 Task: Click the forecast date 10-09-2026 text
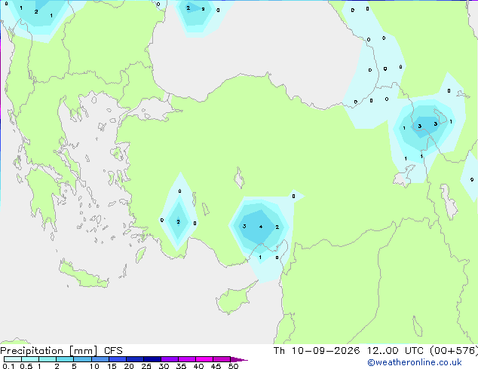coord(326,351)
